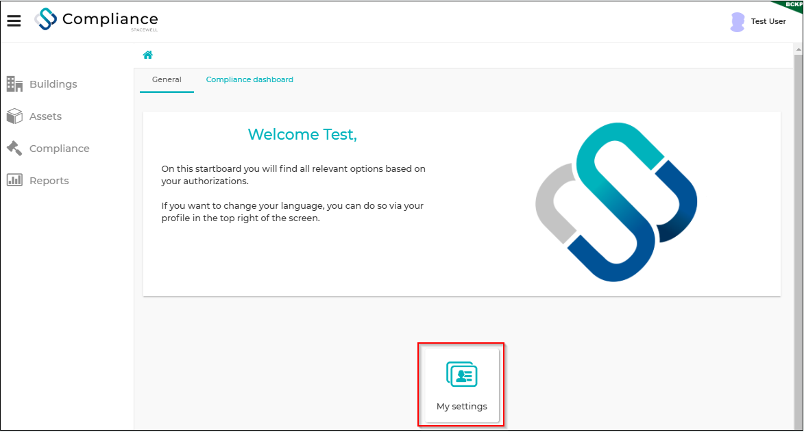Screen dimensions: 804x432
Task: Click the Compliance Spacewell logo
Action: [x=97, y=20]
